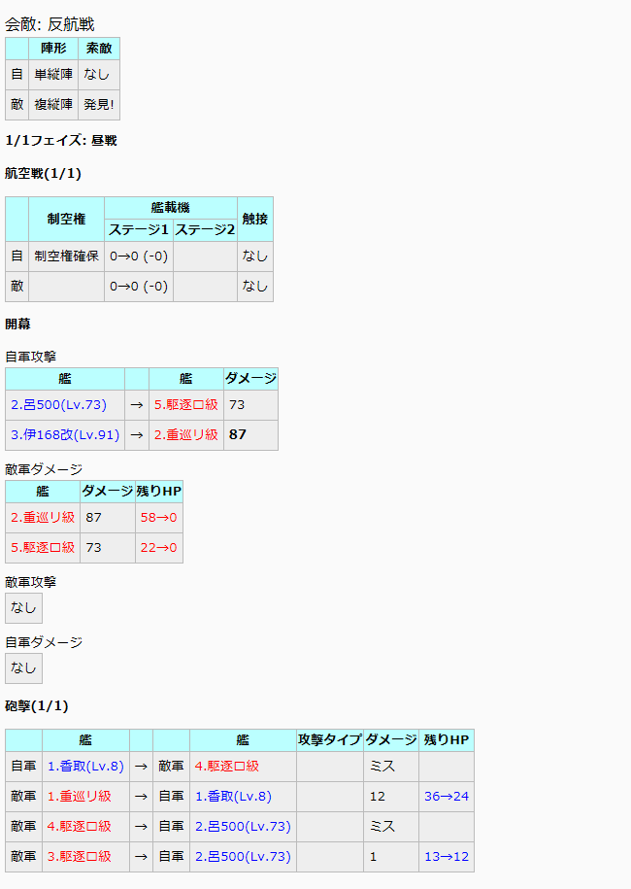Select the 航空戦(1/1) section heading

pos(43,174)
